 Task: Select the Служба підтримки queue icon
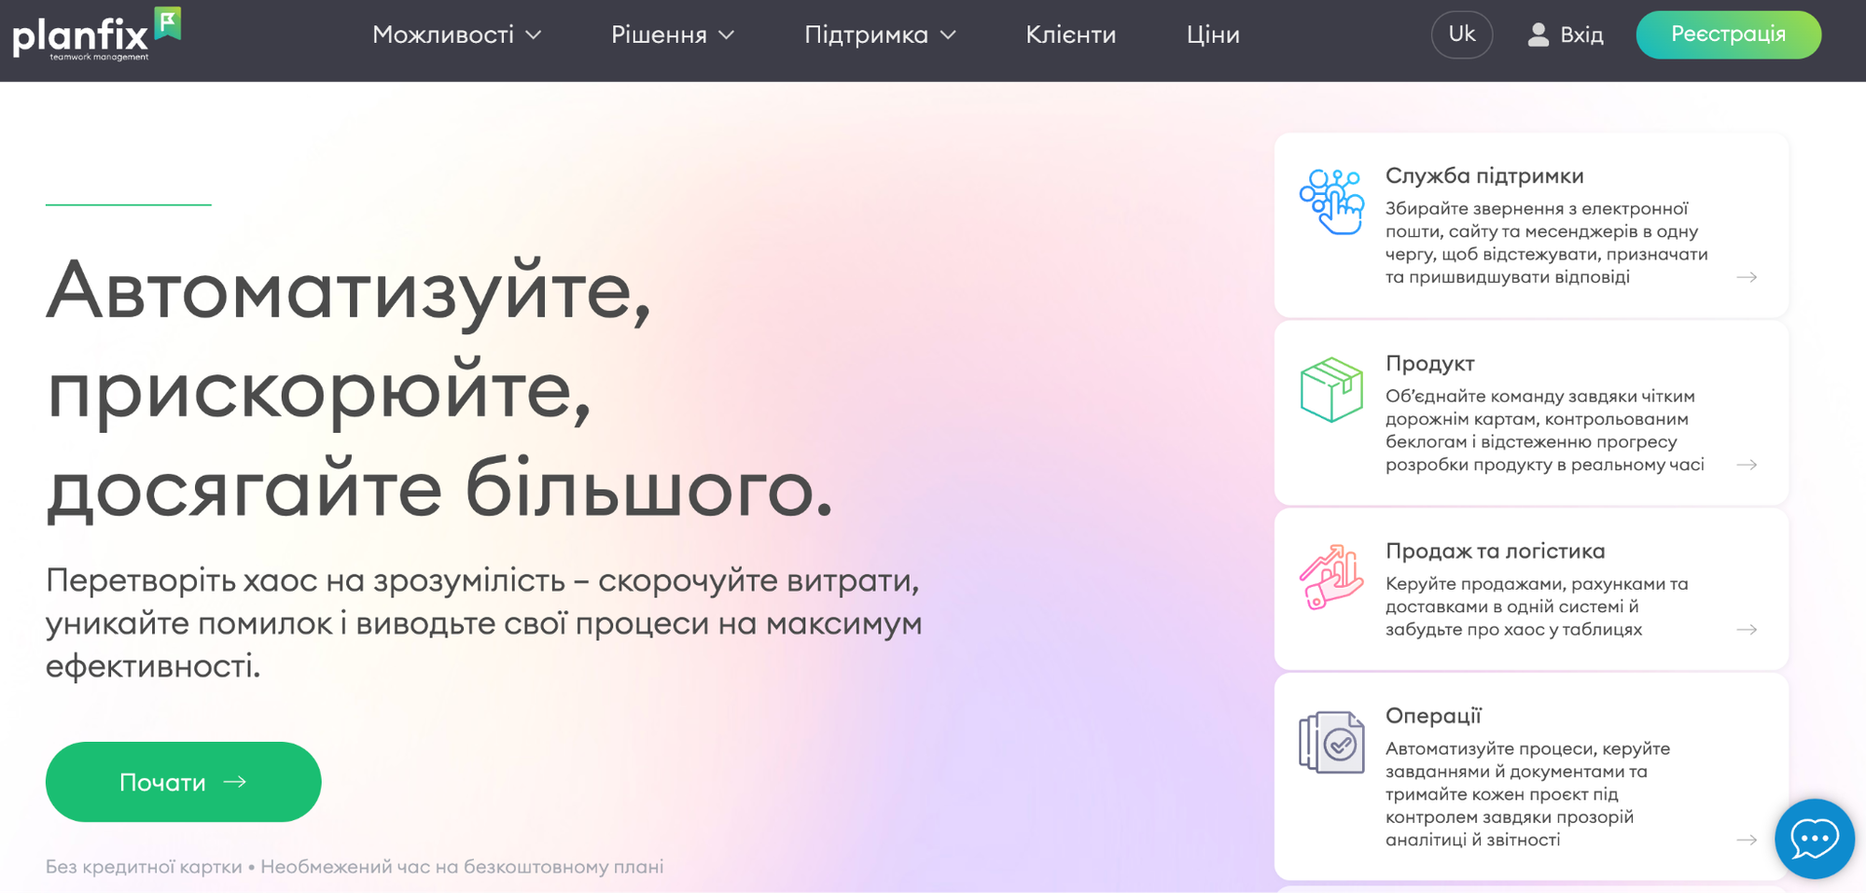coord(1332,198)
